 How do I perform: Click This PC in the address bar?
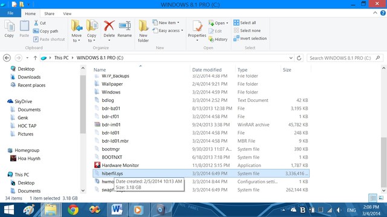[x=61, y=58]
